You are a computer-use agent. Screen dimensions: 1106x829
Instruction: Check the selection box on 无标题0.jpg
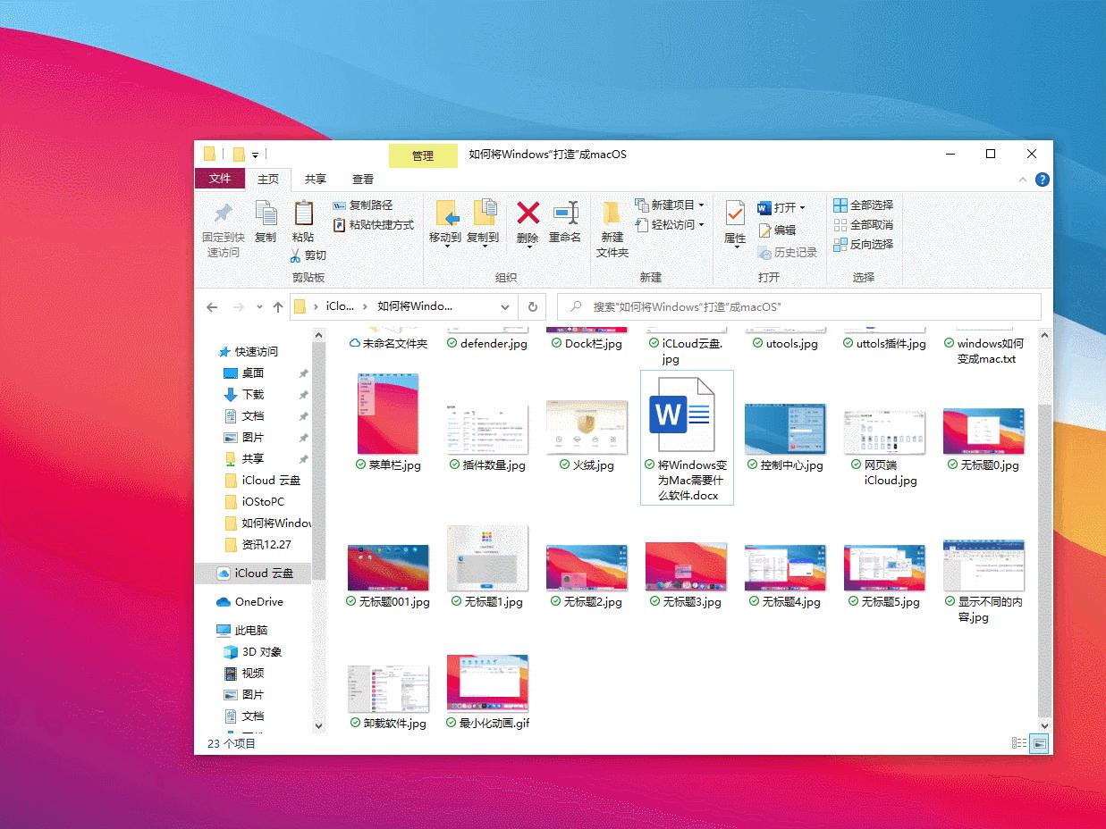point(951,465)
